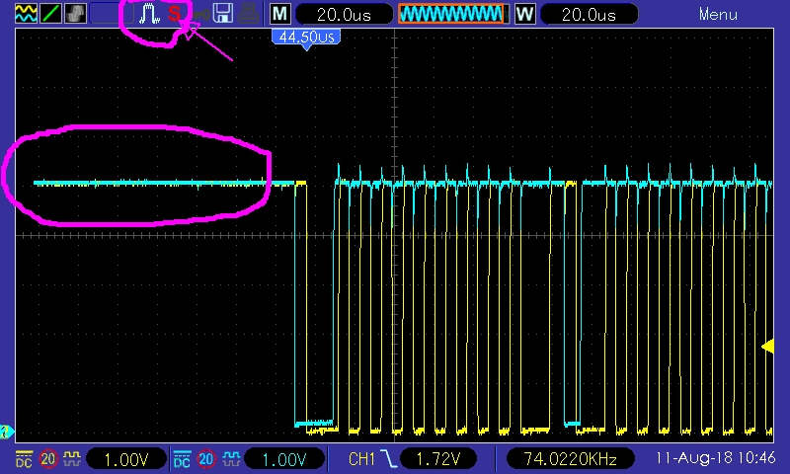Click the floppy disk save icon

point(223,14)
